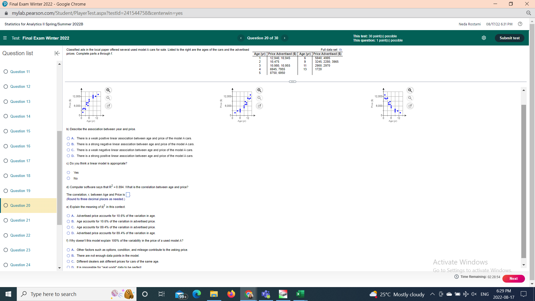Select Yes for linear model appropriateness

coord(68,172)
